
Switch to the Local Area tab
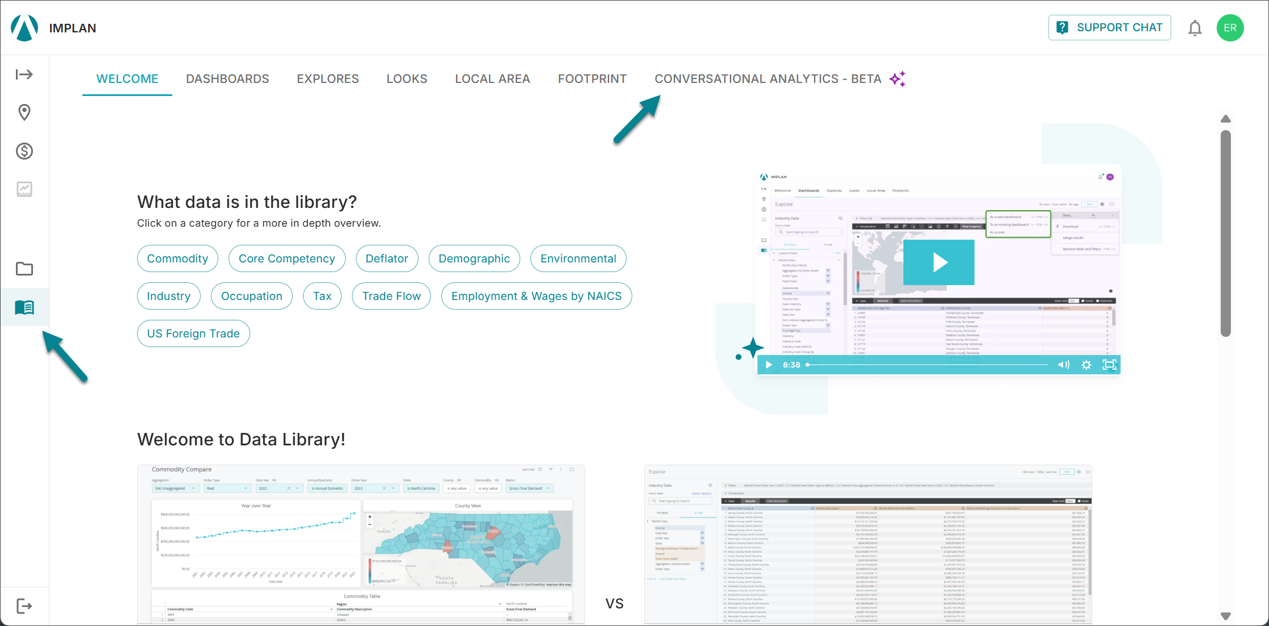(x=492, y=79)
